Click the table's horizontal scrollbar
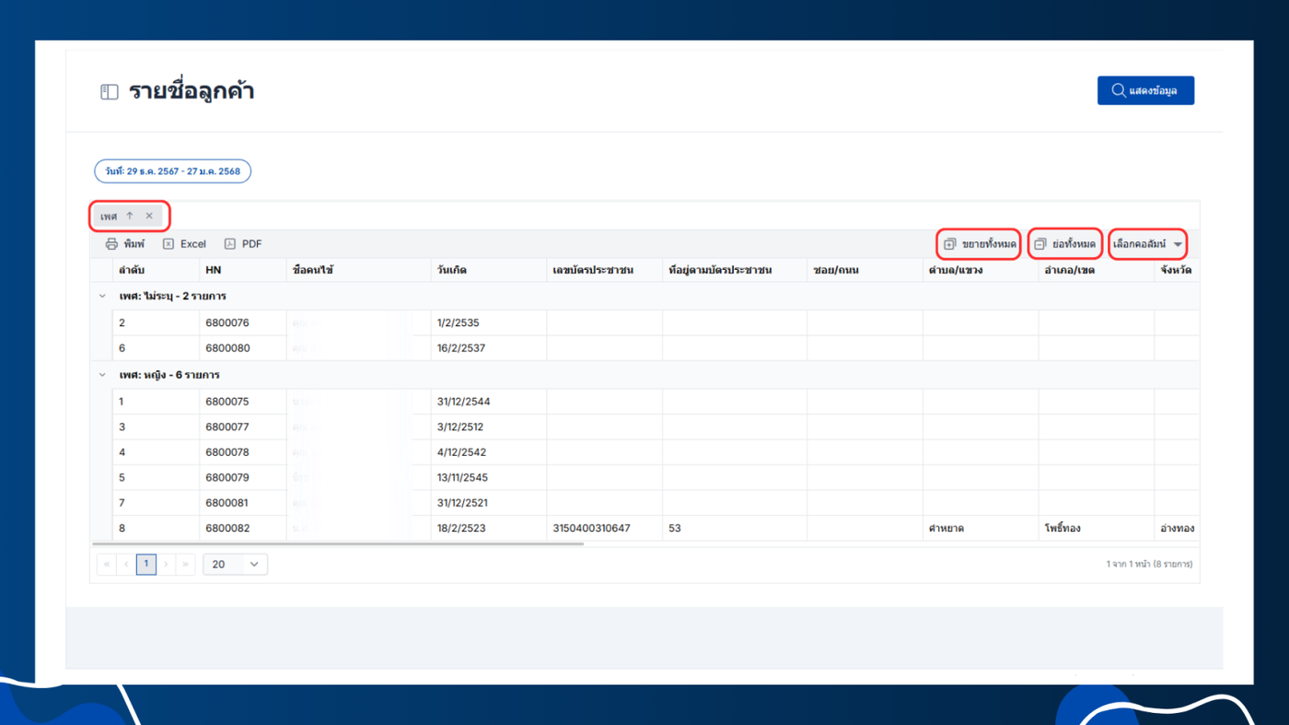This screenshot has width=1289, height=725. (x=337, y=544)
